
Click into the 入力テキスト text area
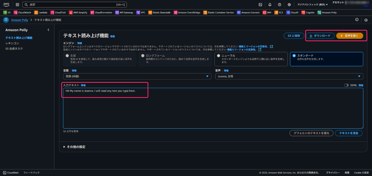pyautogui.click(x=213, y=108)
